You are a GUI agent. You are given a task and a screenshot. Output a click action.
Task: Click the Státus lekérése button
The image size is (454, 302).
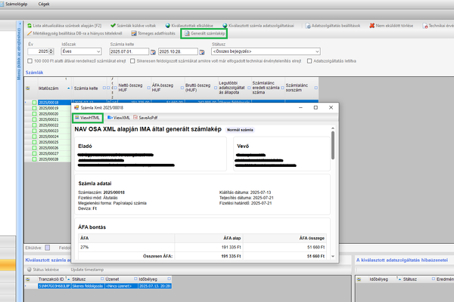pos(45,269)
